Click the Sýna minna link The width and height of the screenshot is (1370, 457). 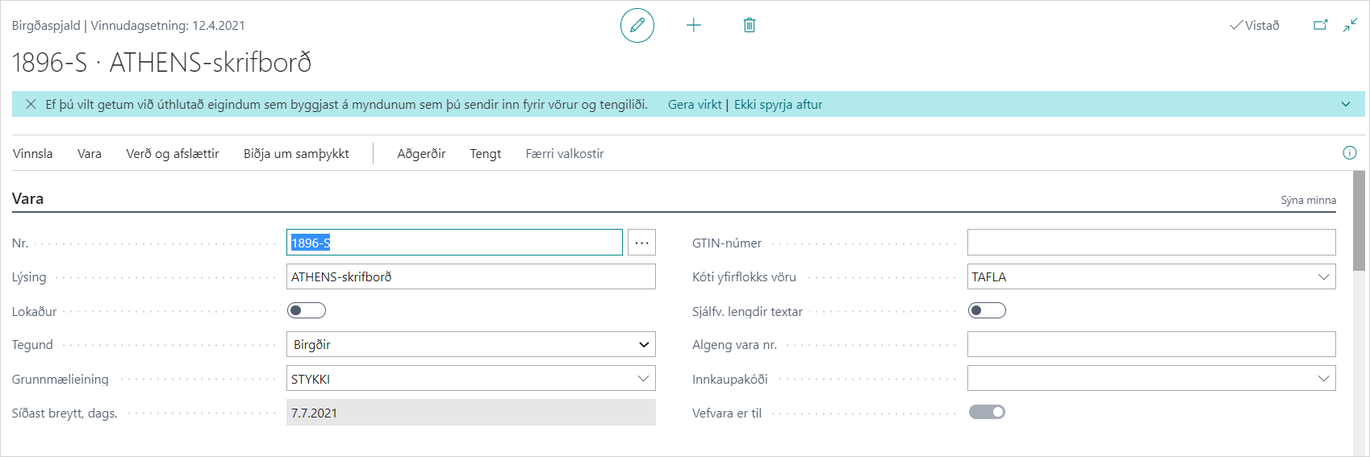pyautogui.click(x=1308, y=200)
